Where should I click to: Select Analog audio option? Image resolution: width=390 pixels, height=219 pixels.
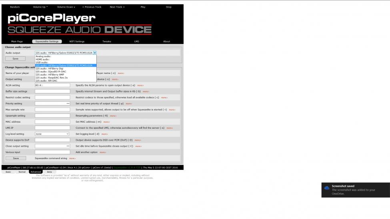tap(66, 56)
